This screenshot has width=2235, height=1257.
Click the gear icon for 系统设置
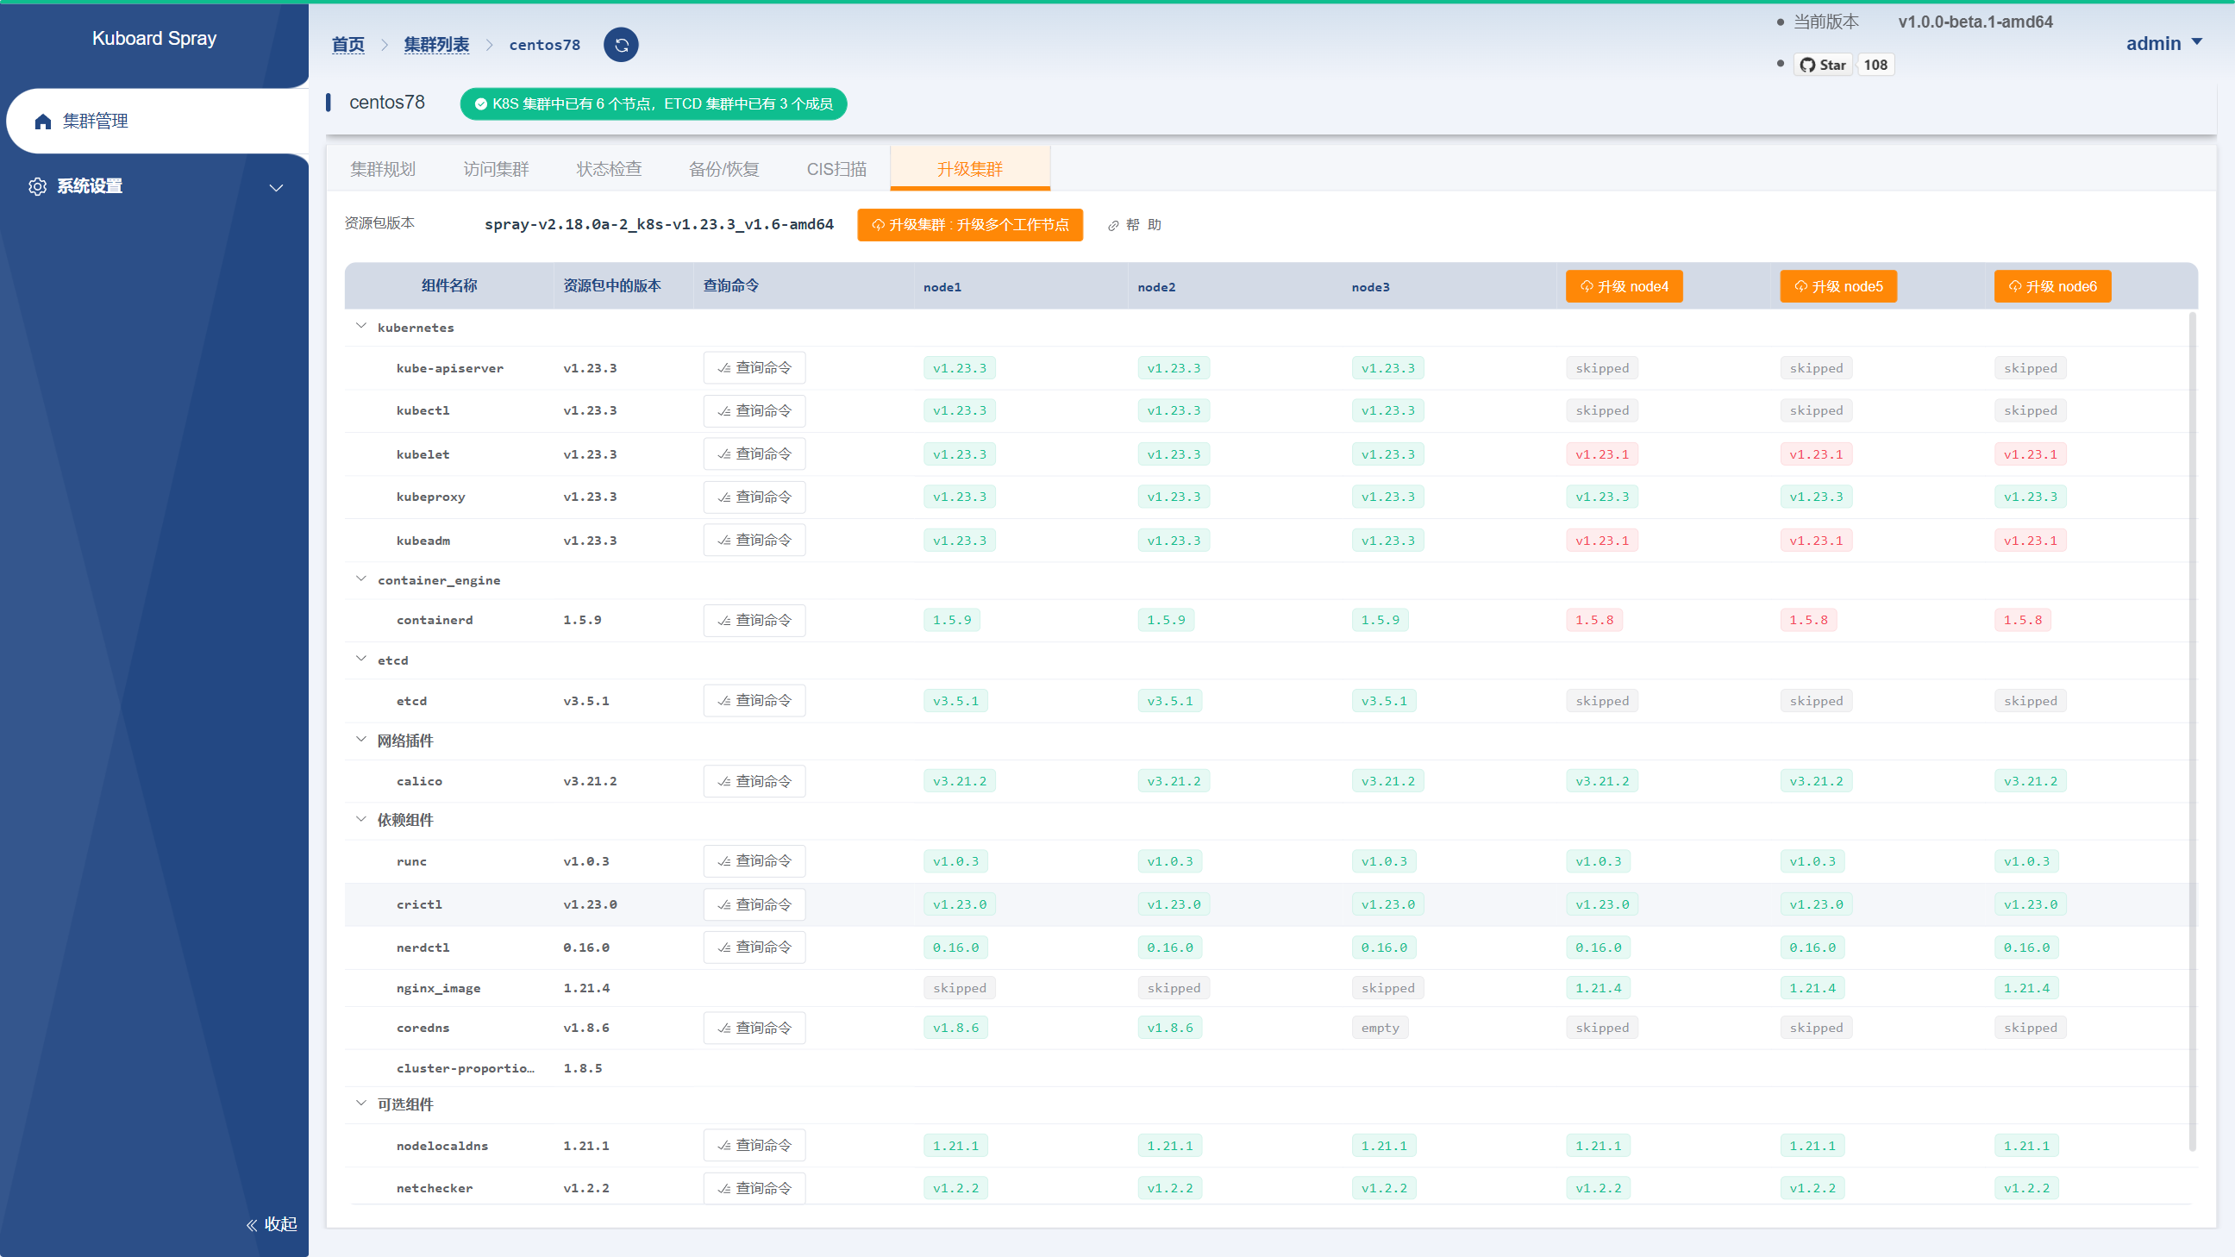[x=37, y=186]
